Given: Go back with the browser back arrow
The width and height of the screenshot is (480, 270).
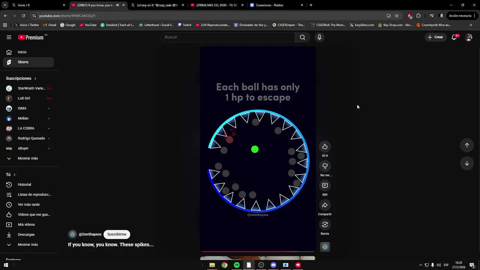Looking at the screenshot, I should point(5,16).
